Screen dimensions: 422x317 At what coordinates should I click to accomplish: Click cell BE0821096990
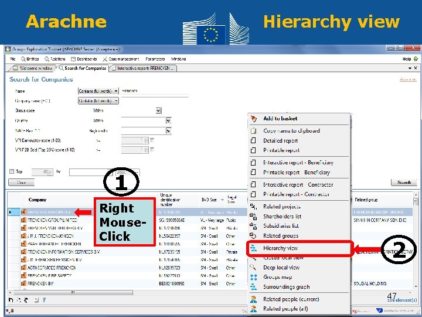(x=171, y=284)
